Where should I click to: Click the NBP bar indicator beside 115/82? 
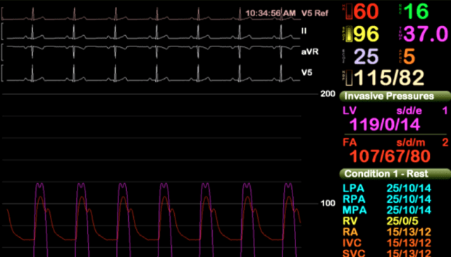coord(349,77)
